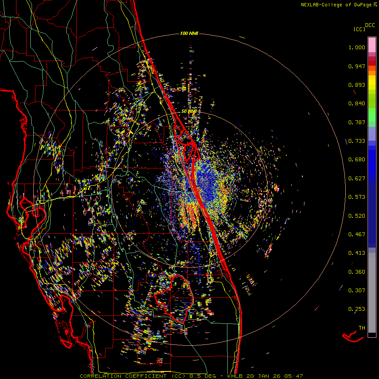This screenshot has height=379, width=379.
Task: Click the 50 NMI range ring label
Action: [x=189, y=112]
